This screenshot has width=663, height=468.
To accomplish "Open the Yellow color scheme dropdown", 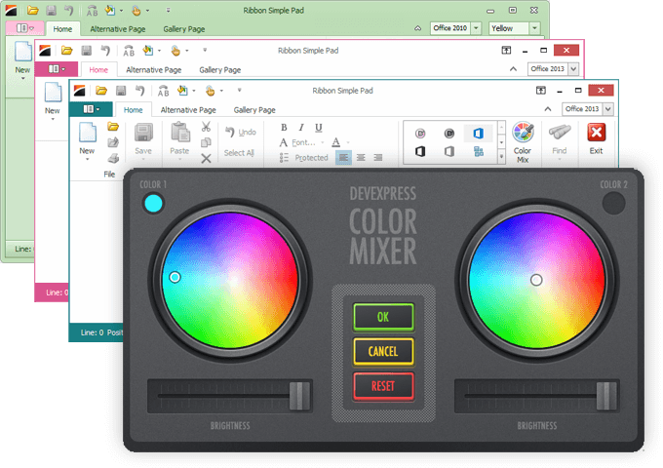I will pos(535,28).
